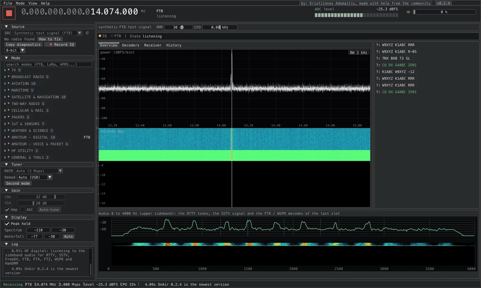Expand the MARITIME mode category
This screenshot has width=481, height=288.
coord(9,90)
